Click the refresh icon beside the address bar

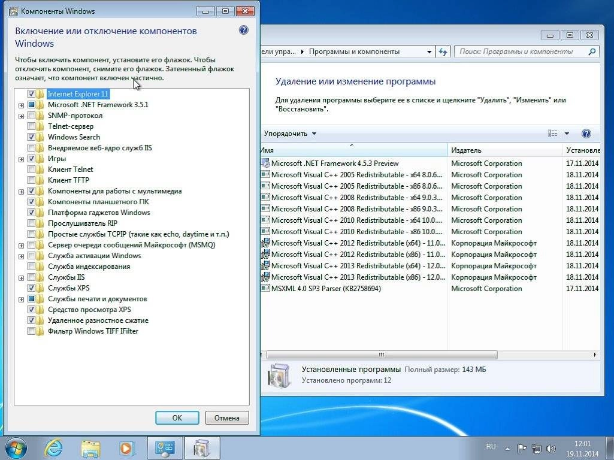tap(443, 52)
